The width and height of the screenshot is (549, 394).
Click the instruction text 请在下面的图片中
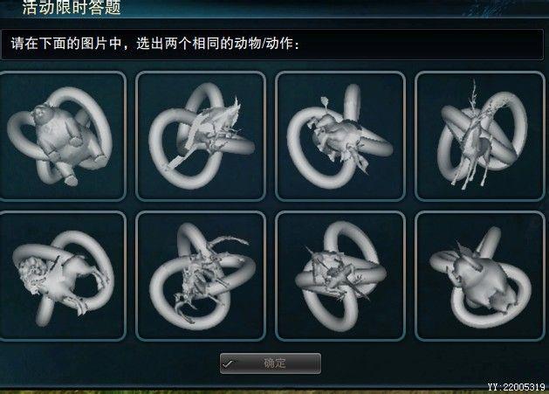pyautogui.click(x=66, y=44)
